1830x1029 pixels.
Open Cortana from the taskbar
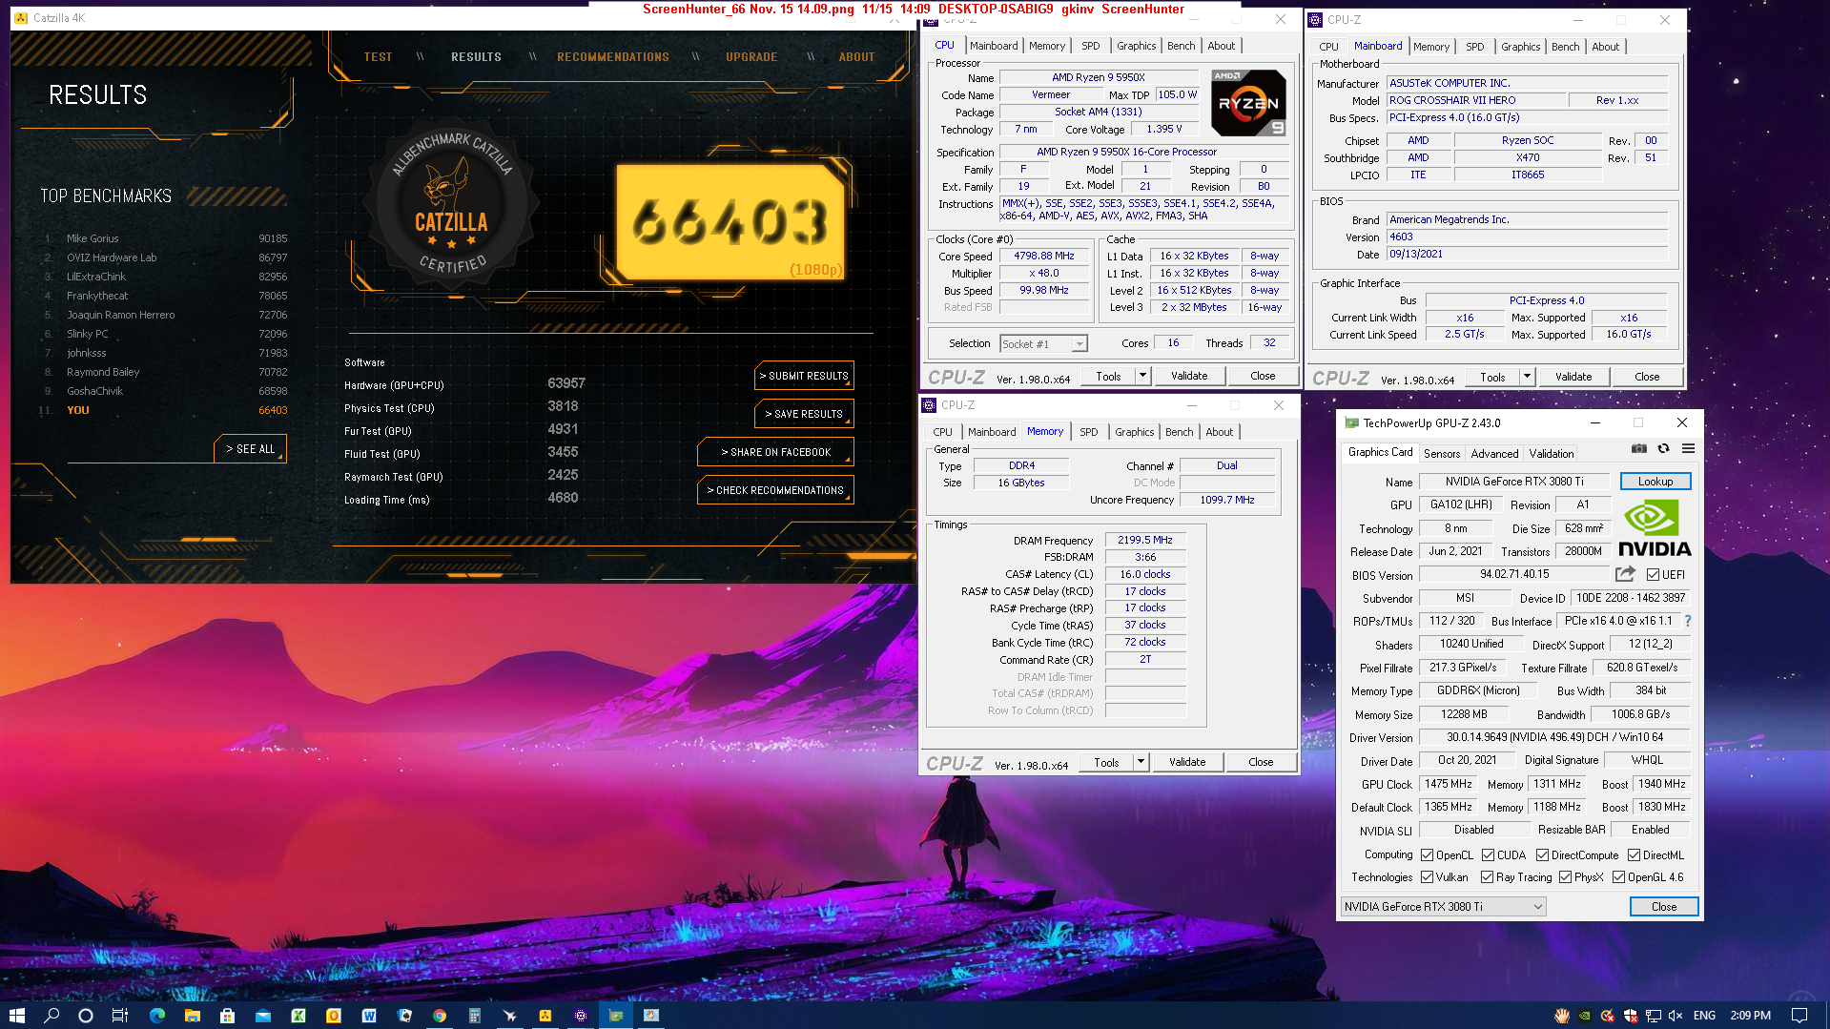pyautogui.click(x=86, y=1016)
